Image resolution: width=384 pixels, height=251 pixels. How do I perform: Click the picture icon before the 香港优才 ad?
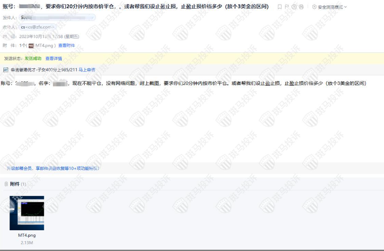click(5, 68)
